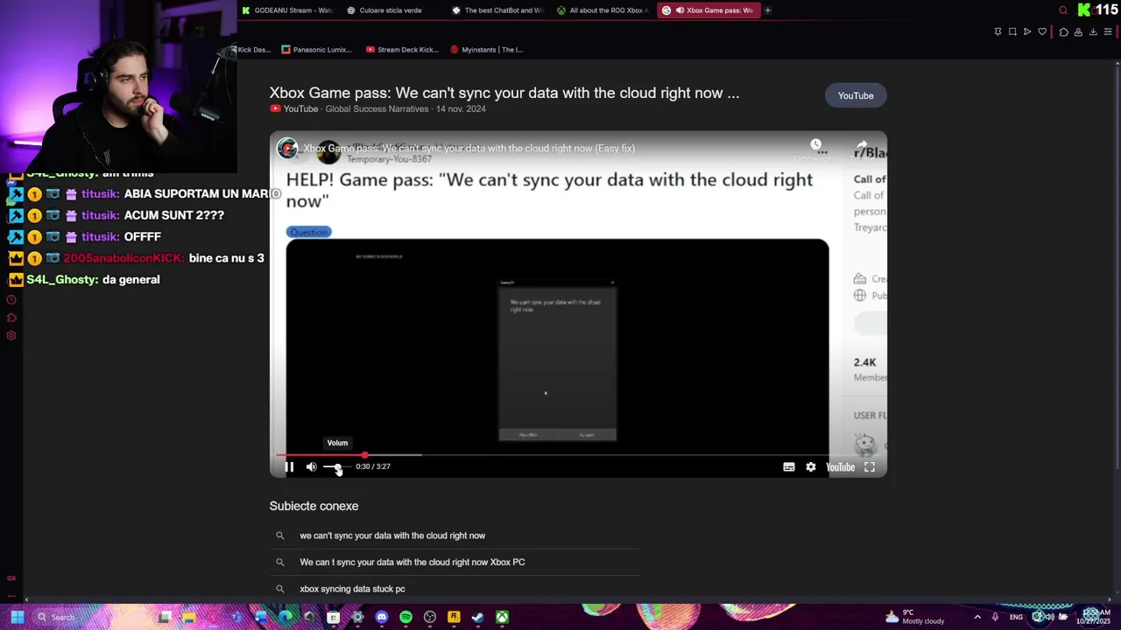Viewport: 1121px width, 630px height.
Task: Select the Xbox Game pass browser tab
Action: click(x=708, y=10)
